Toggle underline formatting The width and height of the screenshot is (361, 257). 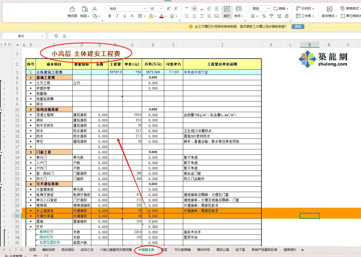(124, 16)
